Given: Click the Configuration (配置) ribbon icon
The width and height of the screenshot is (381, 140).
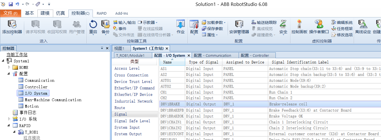Looking at the screenshot, I should click(194, 27).
